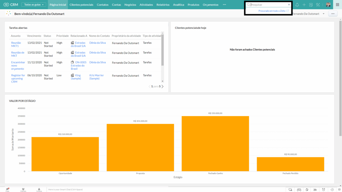This screenshot has height=192, width=342.
Task: Open the three-dots more modules menu
Action: [x=224, y=5]
